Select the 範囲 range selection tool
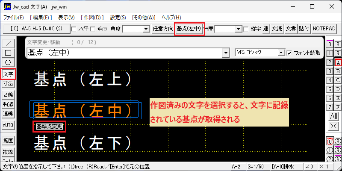This screenshot has height=171, width=342. 8,141
